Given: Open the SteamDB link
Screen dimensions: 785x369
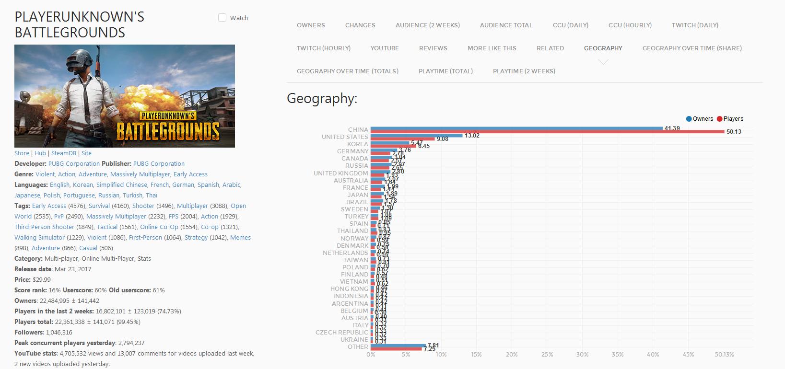Looking at the screenshot, I should (x=64, y=153).
